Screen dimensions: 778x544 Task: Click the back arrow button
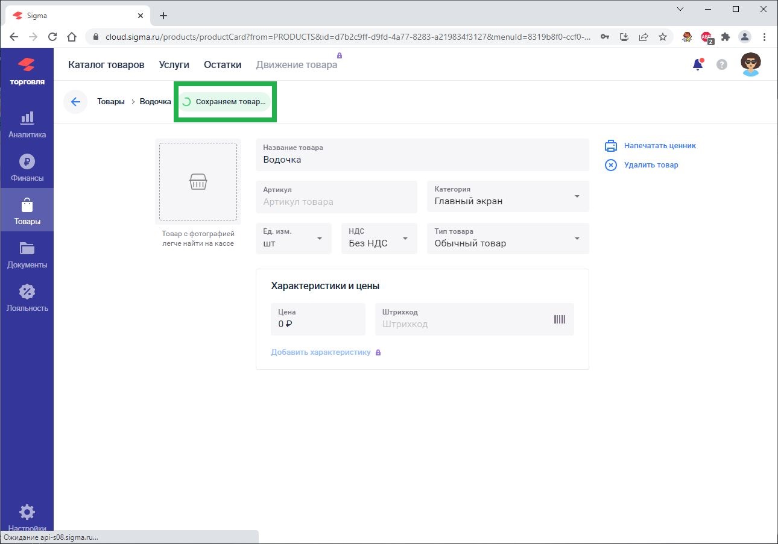click(x=75, y=102)
